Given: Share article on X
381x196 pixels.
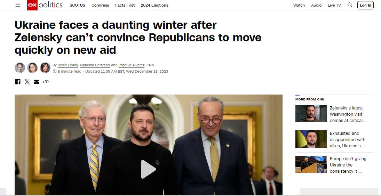Looking at the screenshot, I should pyautogui.click(x=27, y=82).
